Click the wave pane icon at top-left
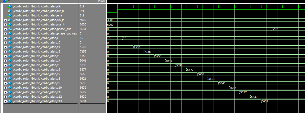305x113 pixels. pos(5,1)
